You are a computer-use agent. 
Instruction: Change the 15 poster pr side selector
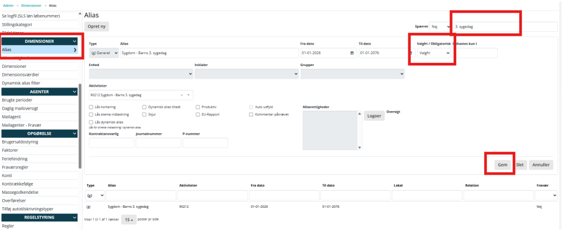tap(129, 220)
